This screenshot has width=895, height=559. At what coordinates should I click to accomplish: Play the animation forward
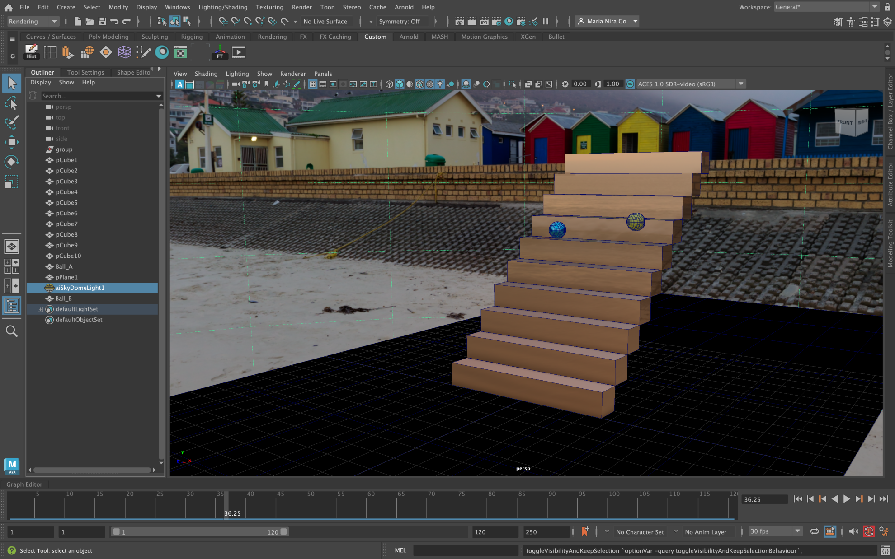click(x=847, y=499)
